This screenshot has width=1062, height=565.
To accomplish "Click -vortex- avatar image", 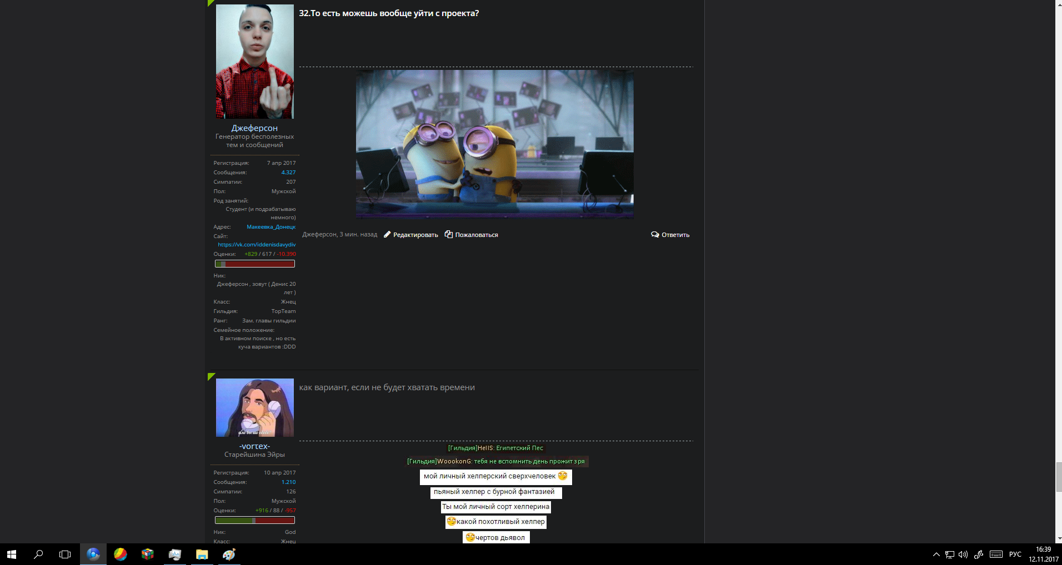I will point(254,407).
